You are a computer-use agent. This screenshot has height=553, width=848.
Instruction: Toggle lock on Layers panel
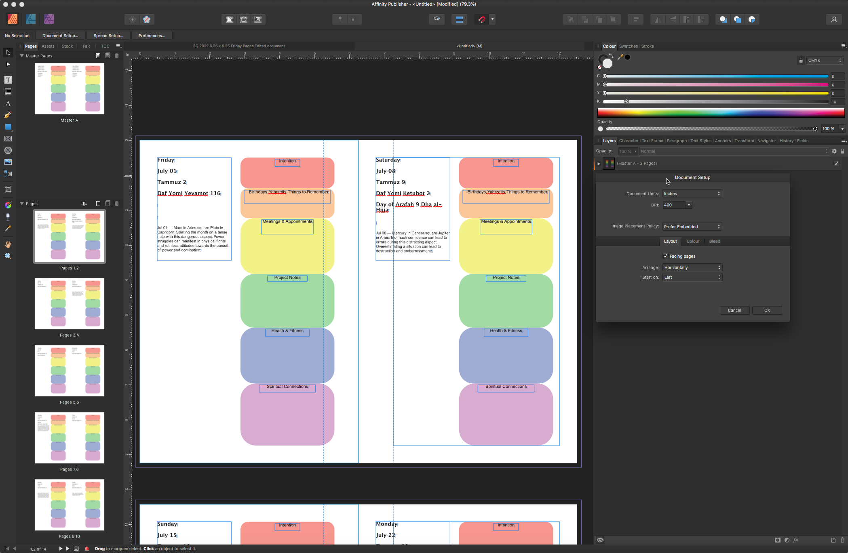click(x=842, y=151)
